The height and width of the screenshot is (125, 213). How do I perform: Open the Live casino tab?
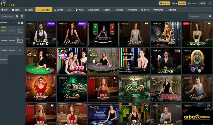point(44,10)
